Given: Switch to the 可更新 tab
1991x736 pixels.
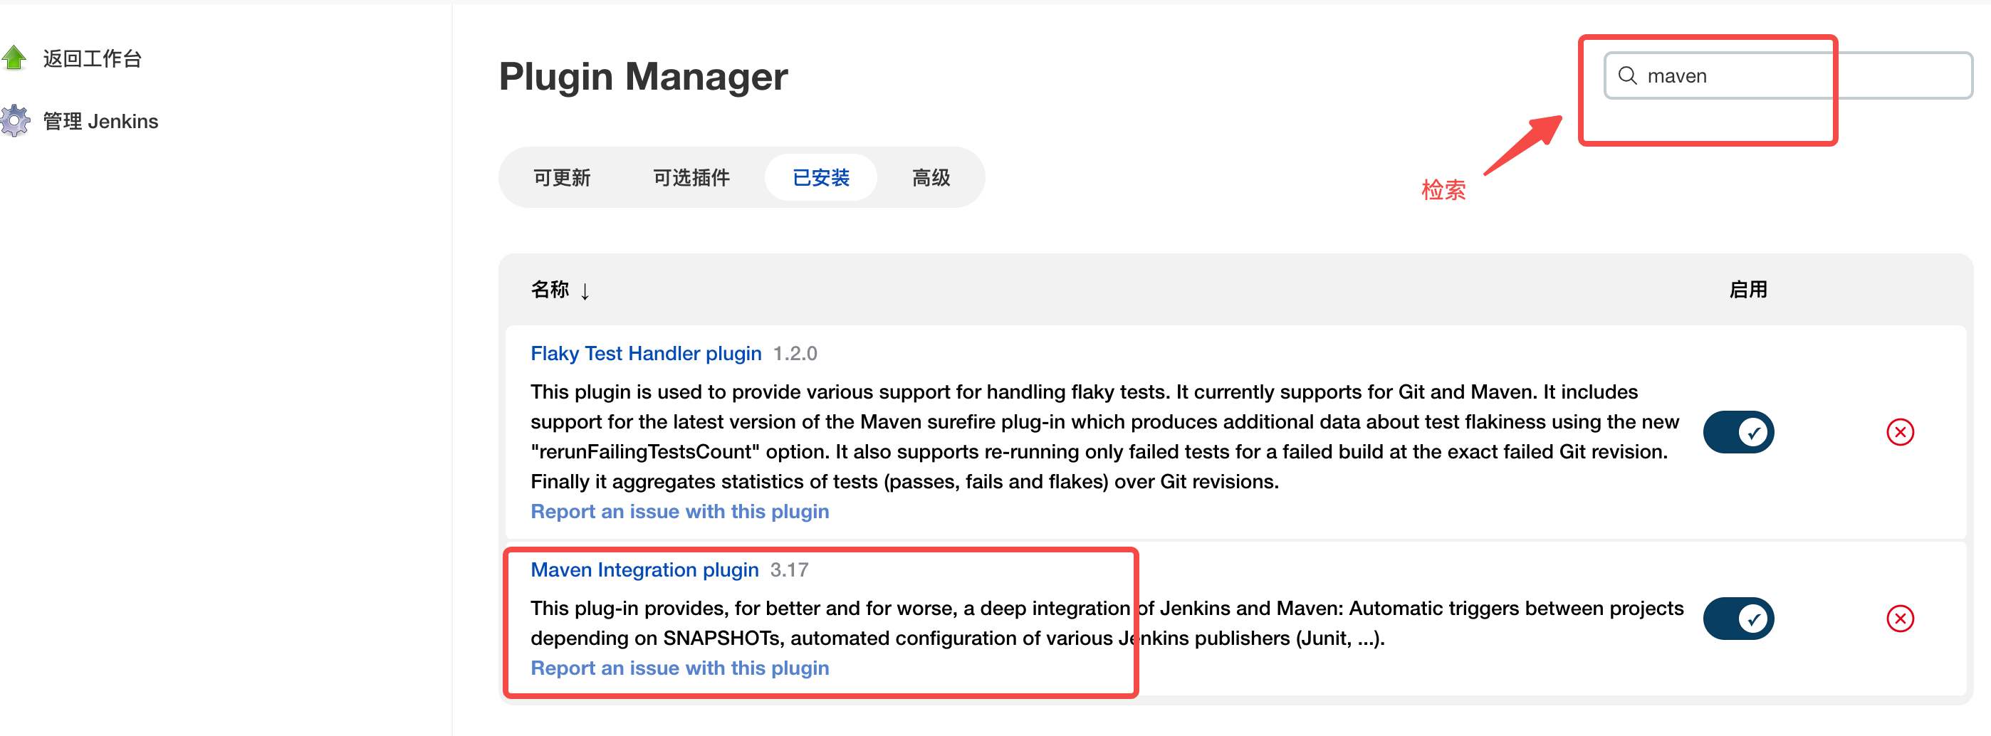Looking at the screenshot, I should 562,177.
